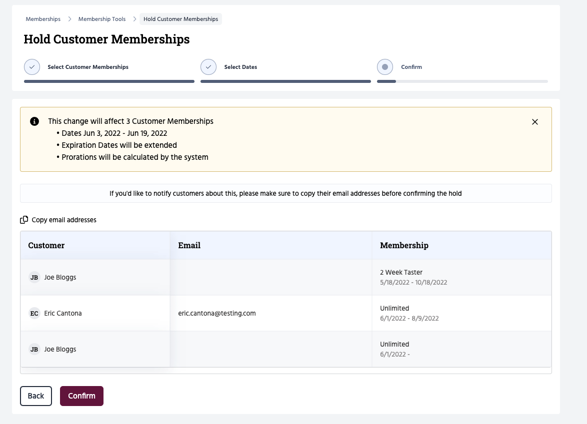Go to Membership Tools breadcrumb
Viewport: 587px width, 424px height.
click(x=101, y=19)
